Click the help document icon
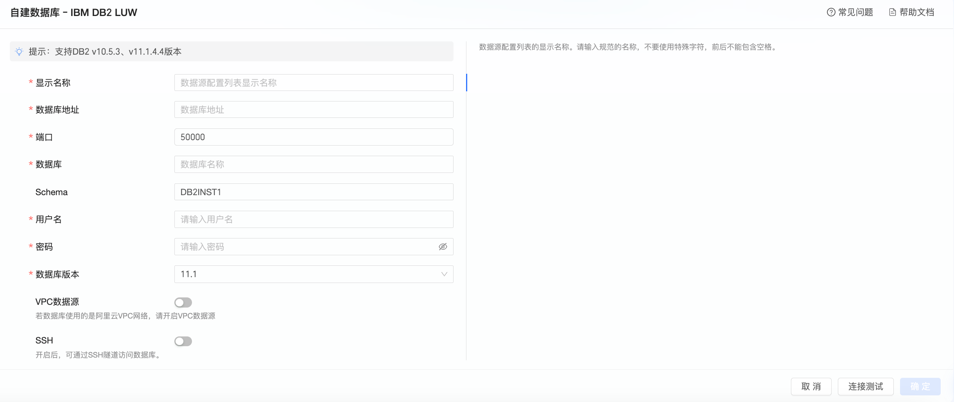954x402 pixels. (893, 12)
